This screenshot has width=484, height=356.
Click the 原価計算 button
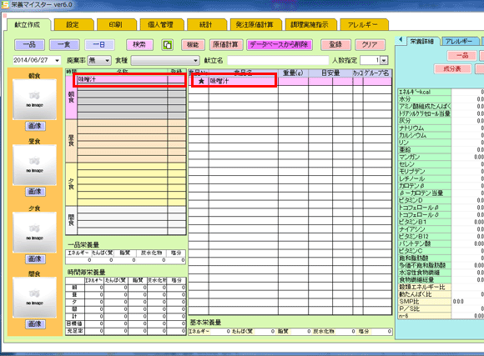pyautogui.click(x=226, y=45)
